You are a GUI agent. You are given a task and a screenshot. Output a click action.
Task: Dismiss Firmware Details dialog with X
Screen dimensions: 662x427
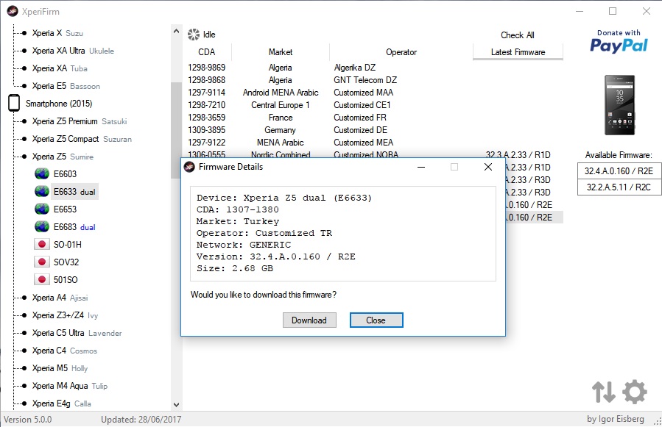[x=488, y=167]
